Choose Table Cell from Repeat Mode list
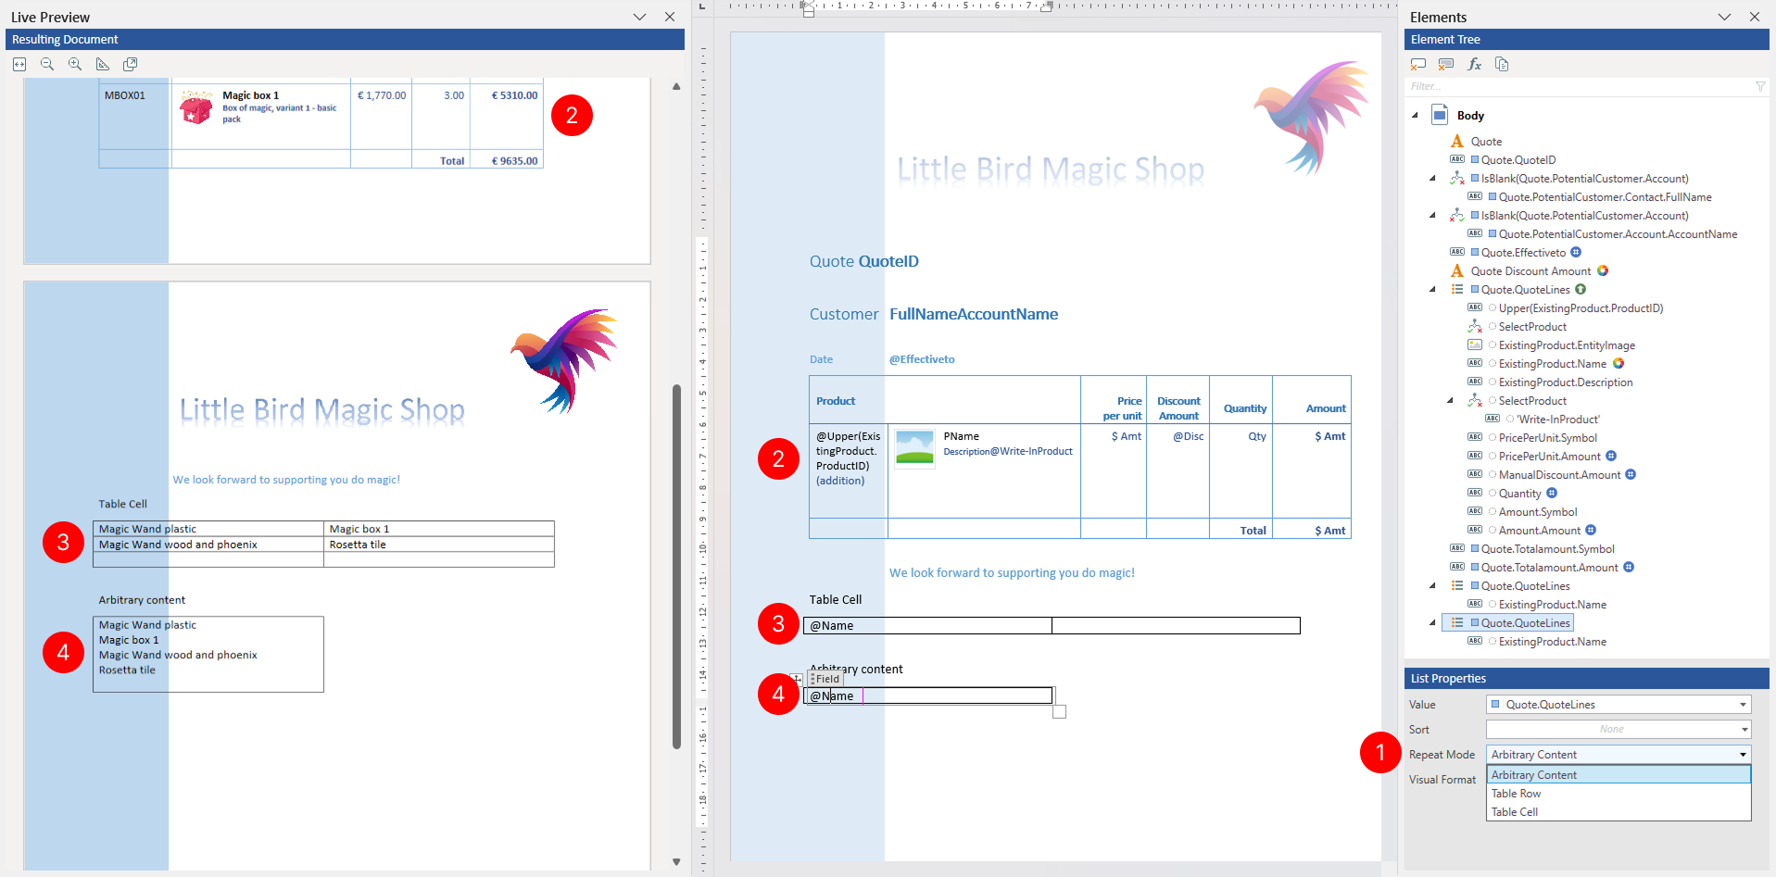1776x877 pixels. pyautogui.click(x=1619, y=812)
